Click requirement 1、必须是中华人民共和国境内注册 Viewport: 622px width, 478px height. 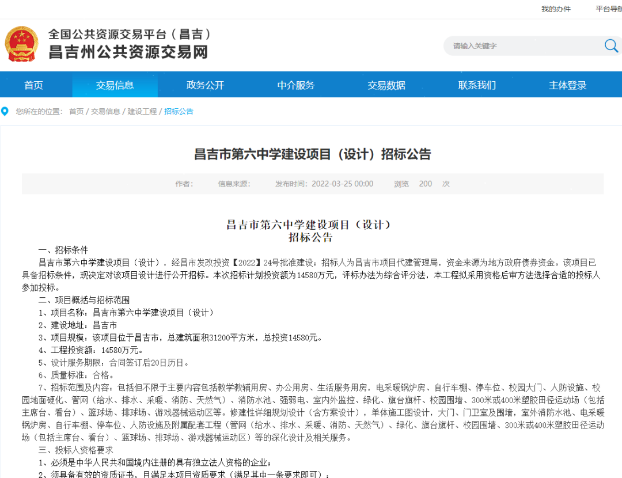(155, 462)
